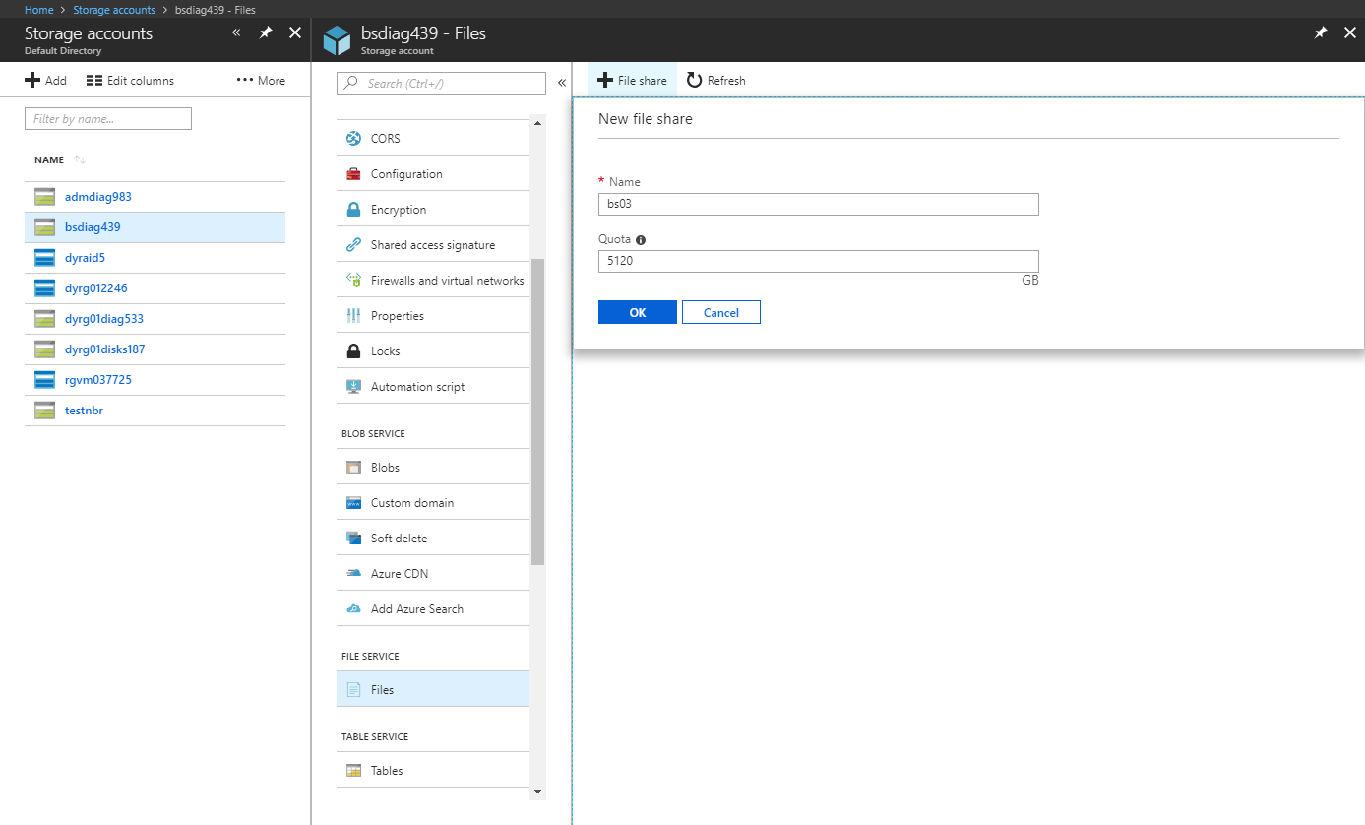The image size is (1365, 825).
Task: Click the CORS icon in the menu
Action: point(353,139)
